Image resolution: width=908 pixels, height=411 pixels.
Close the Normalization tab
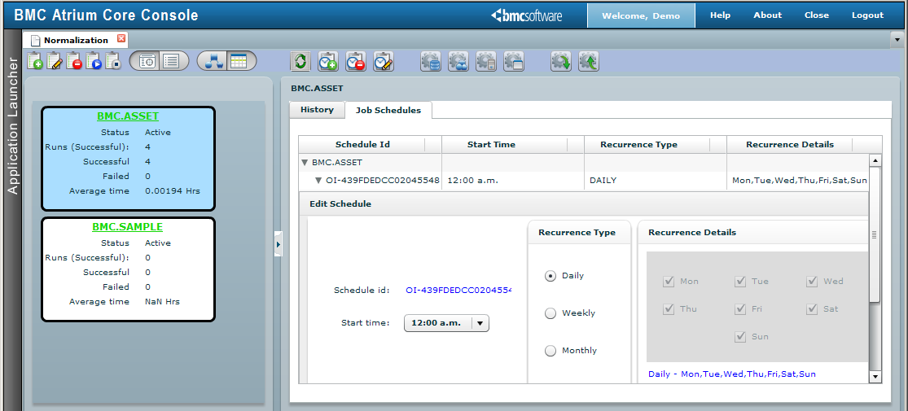[x=121, y=39]
